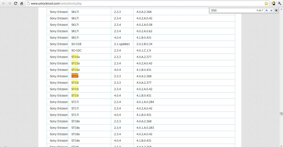The width and height of the screenshot is (283, 147).
Task: Click build number 4.0.1.A.0.283
Action: tap(145, 128)
